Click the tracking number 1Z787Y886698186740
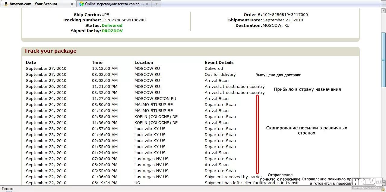The width and height of the screenshot is (386, 192). pyautogui.click(x=124, y=20)
